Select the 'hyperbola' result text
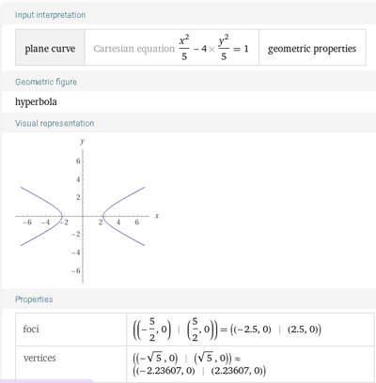Image resolution: width=376 pixels, height=383 pixels. (36, 101)
